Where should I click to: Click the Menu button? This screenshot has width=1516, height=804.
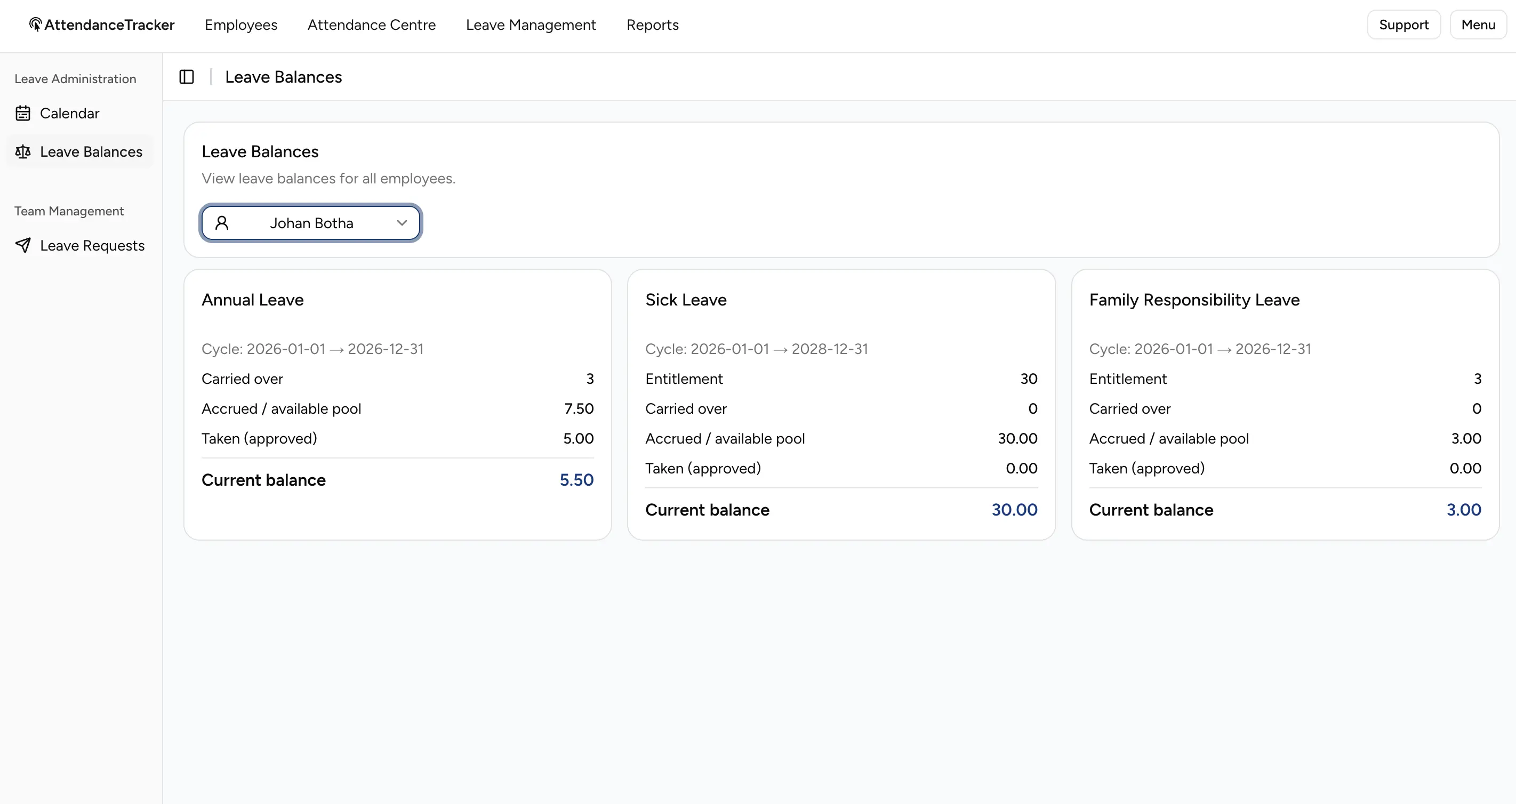tap(1478, 25)
